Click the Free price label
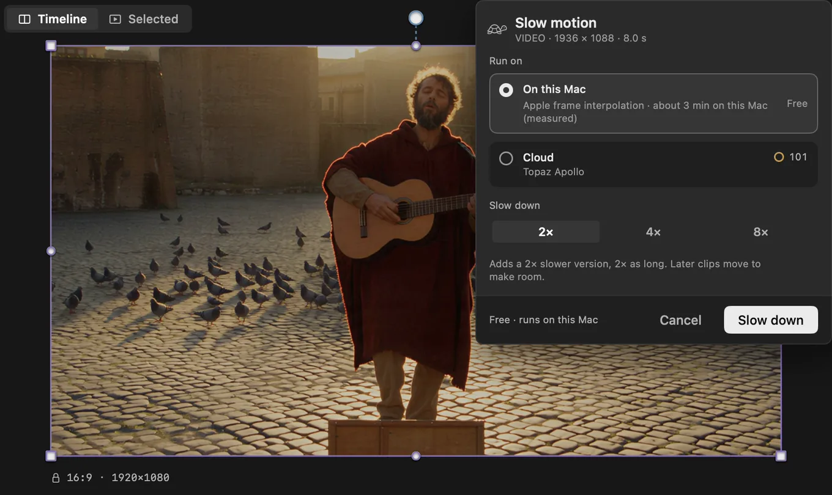Screen dimensions: 832x495 click(797, 103)
